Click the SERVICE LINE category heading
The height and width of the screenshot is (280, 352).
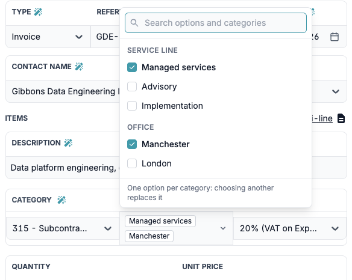click(152, 50)
